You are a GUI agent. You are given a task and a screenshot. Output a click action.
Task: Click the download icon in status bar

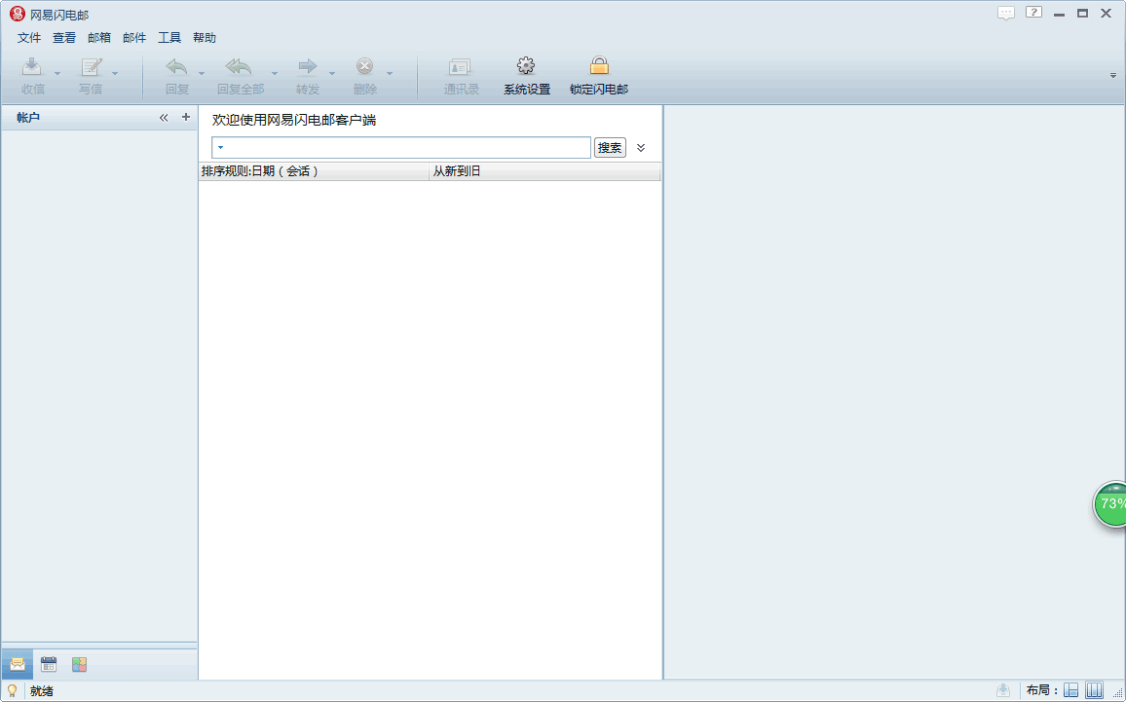tap(1003, 690)
